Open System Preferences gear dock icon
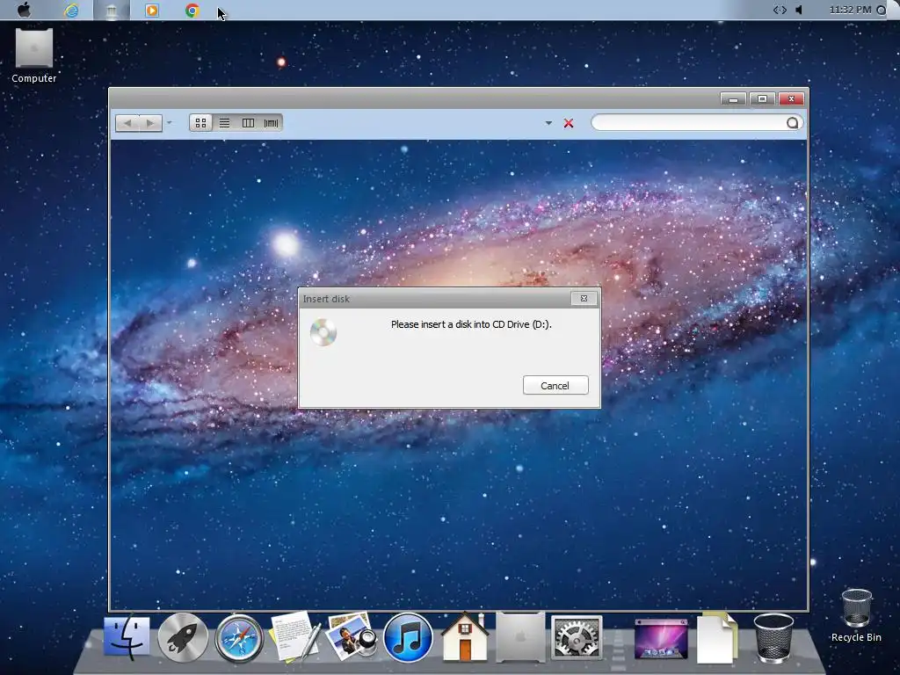Viewport: 900px width, 675px height. [x=577, y=637]
